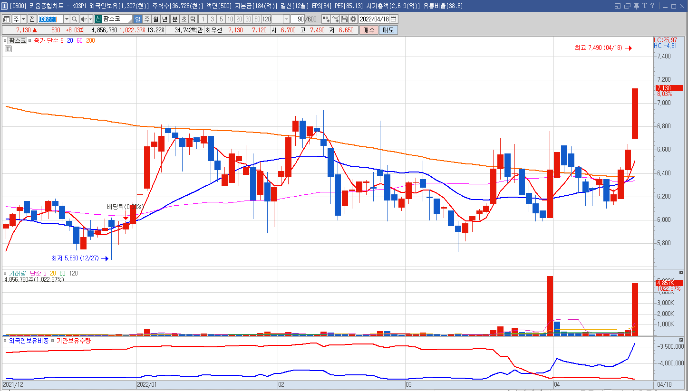Click the 최우선 quote label

pyautogui.click(x=213, y=30)
